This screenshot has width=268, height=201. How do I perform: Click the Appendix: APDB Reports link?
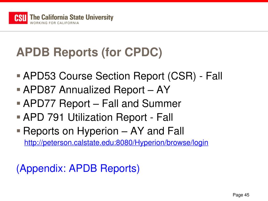point(78,169)
